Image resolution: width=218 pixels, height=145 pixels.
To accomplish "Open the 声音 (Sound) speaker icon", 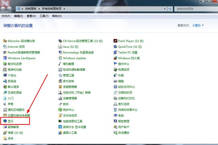I will pyautogui.click(x=5, y=104).
